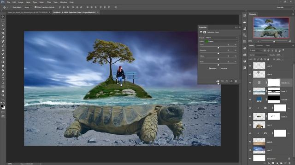
Task: Select the Absolute radio button
Action: pos(220,68)
